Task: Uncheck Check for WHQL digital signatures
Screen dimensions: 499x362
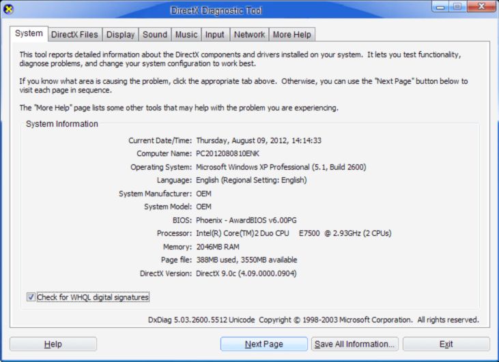Action: pos(31,297)
